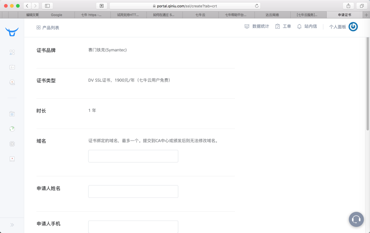Open 工单 tickets

pos(283,26)
